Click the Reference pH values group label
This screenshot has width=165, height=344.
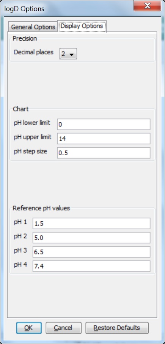[41, 208]
